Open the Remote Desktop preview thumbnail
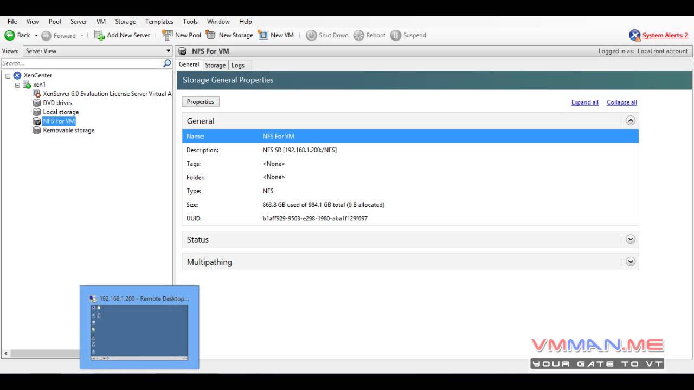Image resolution: width=694 pixels, height=390 pixels. click(139, 333)
